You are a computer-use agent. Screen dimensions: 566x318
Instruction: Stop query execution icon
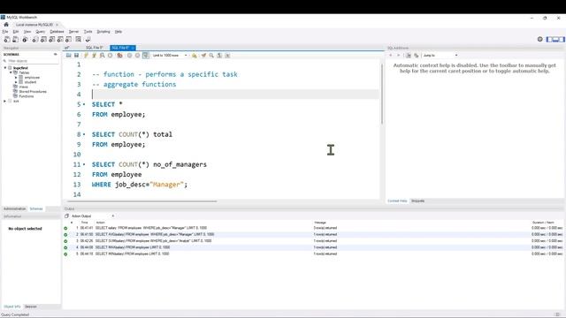pos(111,55)
